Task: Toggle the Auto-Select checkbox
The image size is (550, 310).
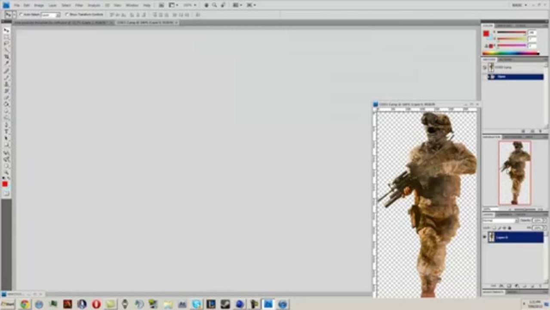Action: coord(21,15)
